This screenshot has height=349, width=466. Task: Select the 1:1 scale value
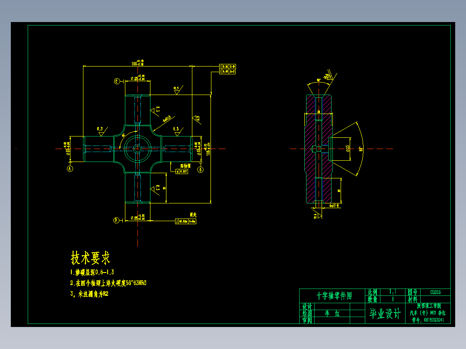point(393,292)
